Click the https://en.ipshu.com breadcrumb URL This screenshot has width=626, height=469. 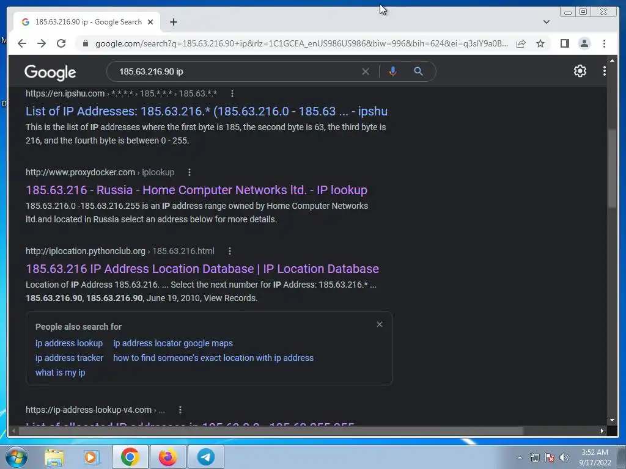pos(65,93)
